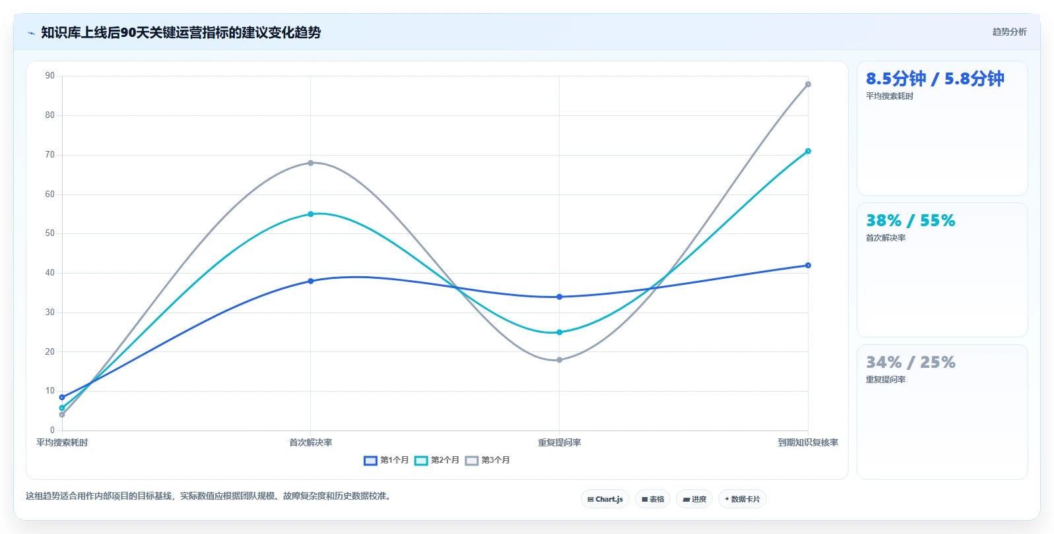Image resolution: width=1054 pixels, height=534 pixels.
Task: Click the 数据卡片 pill button
Action: click(x=742, y=499)
